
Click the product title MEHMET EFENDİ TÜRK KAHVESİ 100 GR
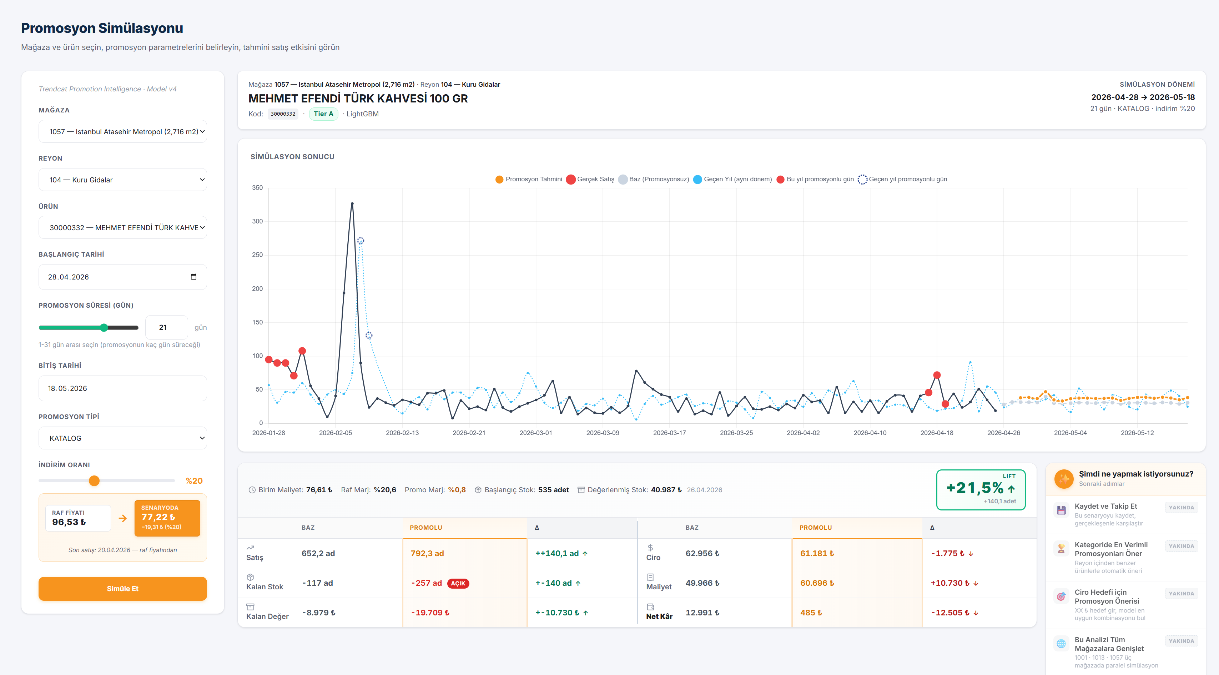click(358, 99)
